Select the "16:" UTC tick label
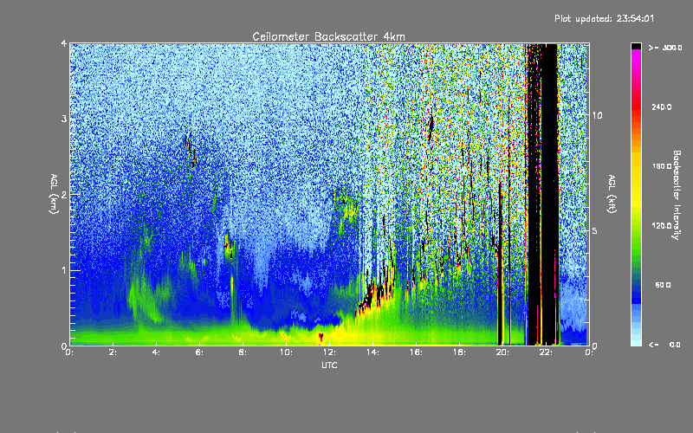Viewport: 693px width, 433px height. [x=416, y=352]
